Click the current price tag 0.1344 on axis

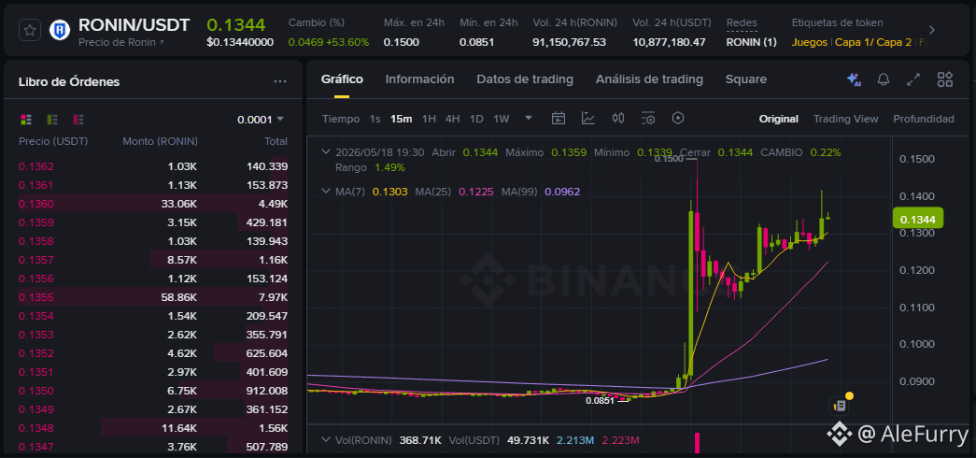point(917,219)
